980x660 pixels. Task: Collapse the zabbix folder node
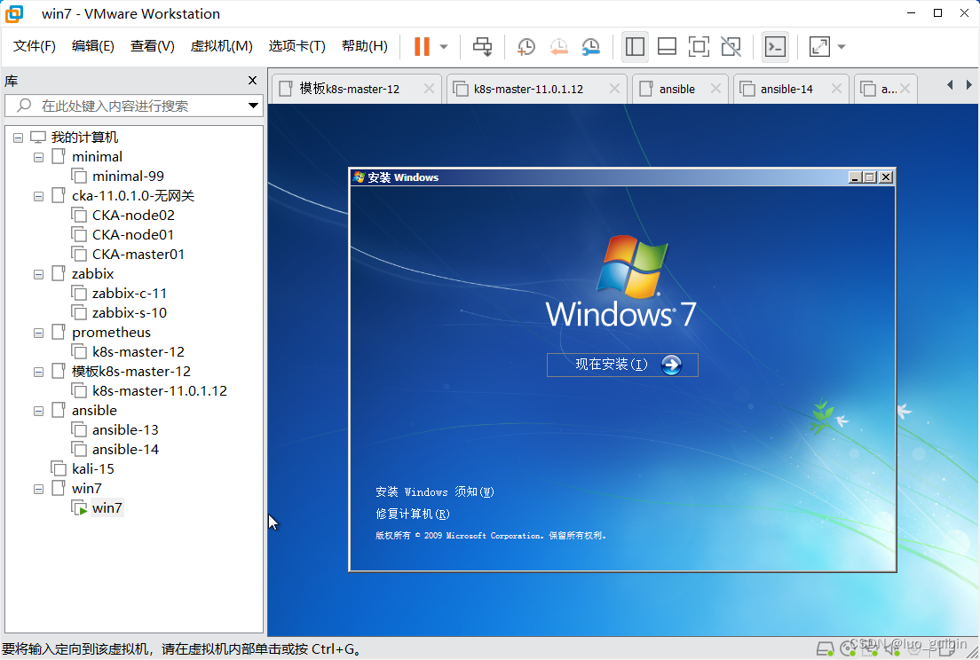[39, 274]
